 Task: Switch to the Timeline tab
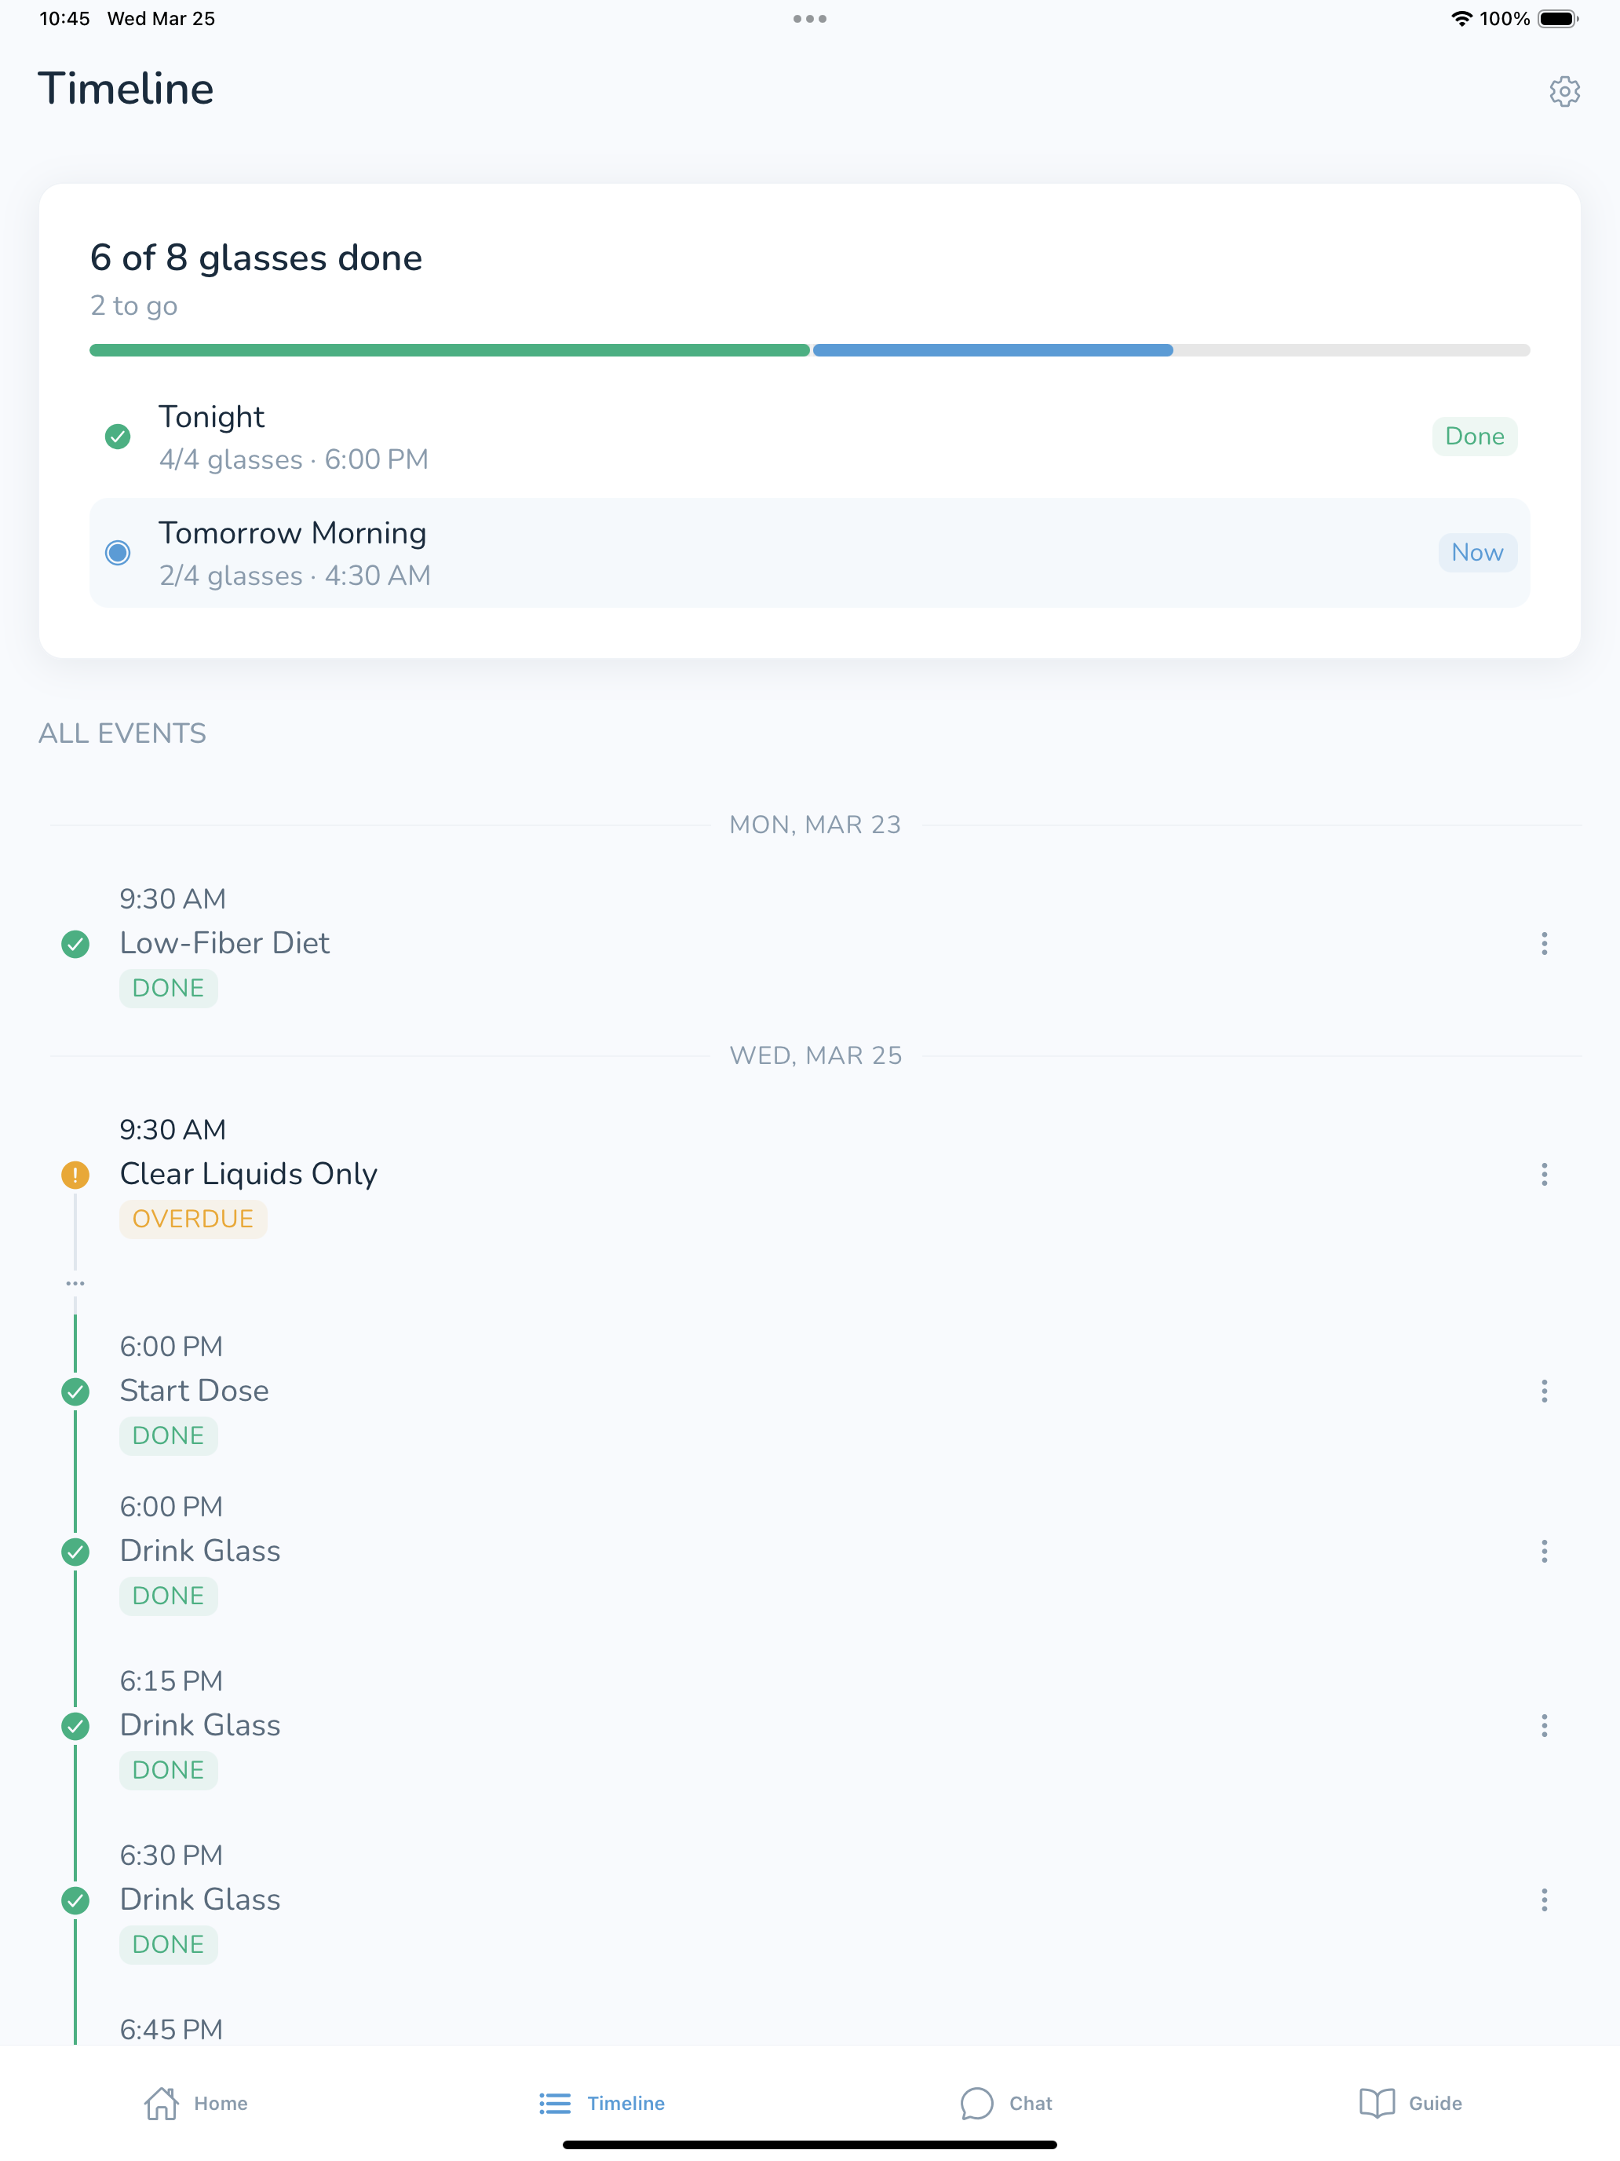[603, 2104]
